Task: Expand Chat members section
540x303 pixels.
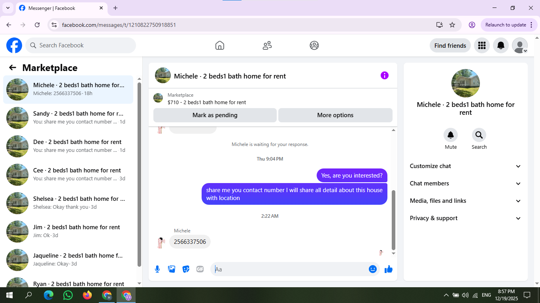Action: pos(465,183)
